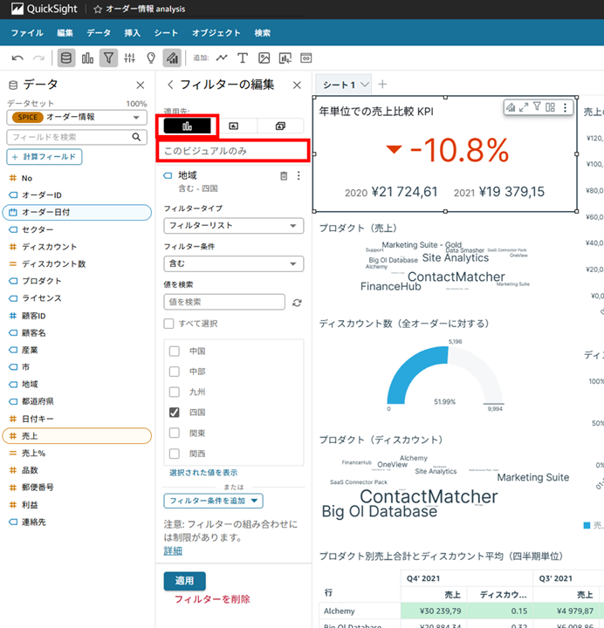This screenshot has height=628, width=604.
Task: Open KPI visual filter icon
Action: [x=537, y=107]
